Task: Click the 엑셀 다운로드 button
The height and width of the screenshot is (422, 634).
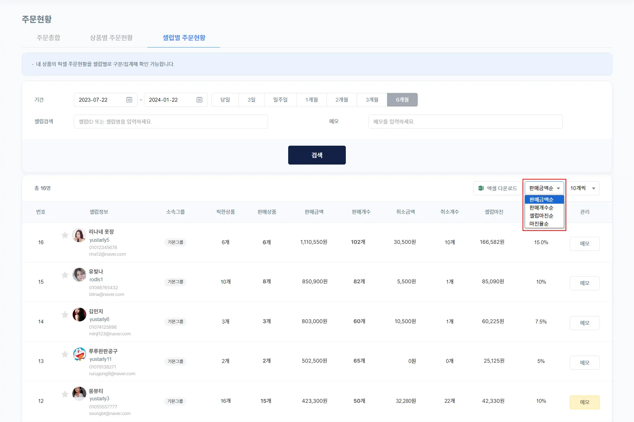Action: [498, 188]
